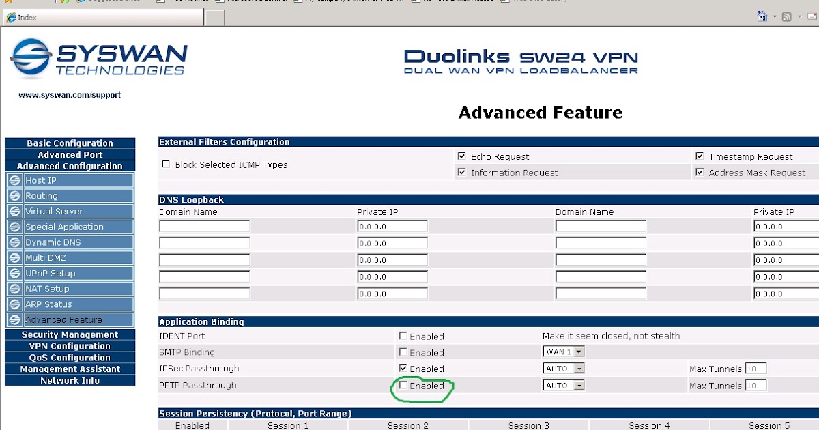Click the icon beside NAT Setup
This screenshot has height=430, width=819.
tap(15, 289)
